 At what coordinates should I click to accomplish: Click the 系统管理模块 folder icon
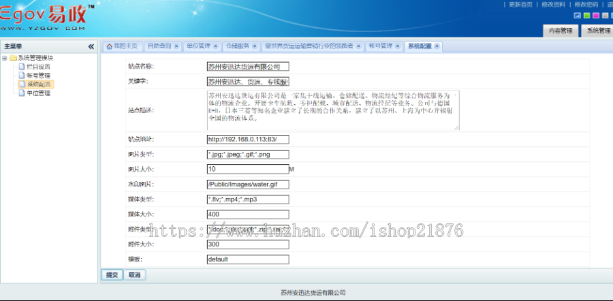click(13, 59)
